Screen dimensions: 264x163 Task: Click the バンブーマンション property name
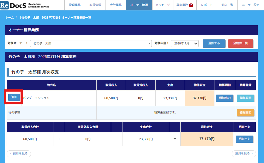coord(36,98)
